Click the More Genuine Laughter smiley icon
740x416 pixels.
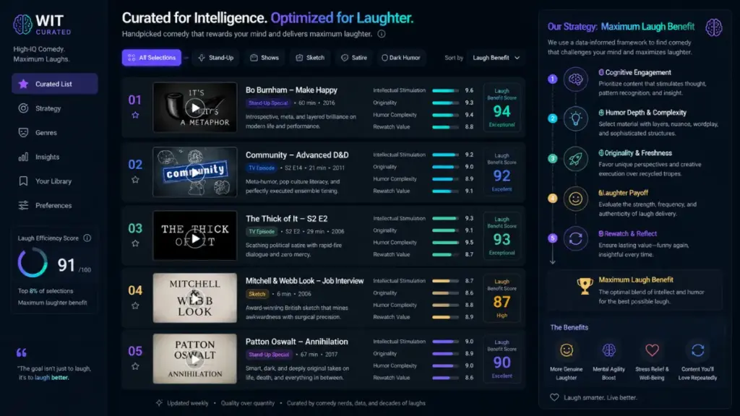coord(567,350)
